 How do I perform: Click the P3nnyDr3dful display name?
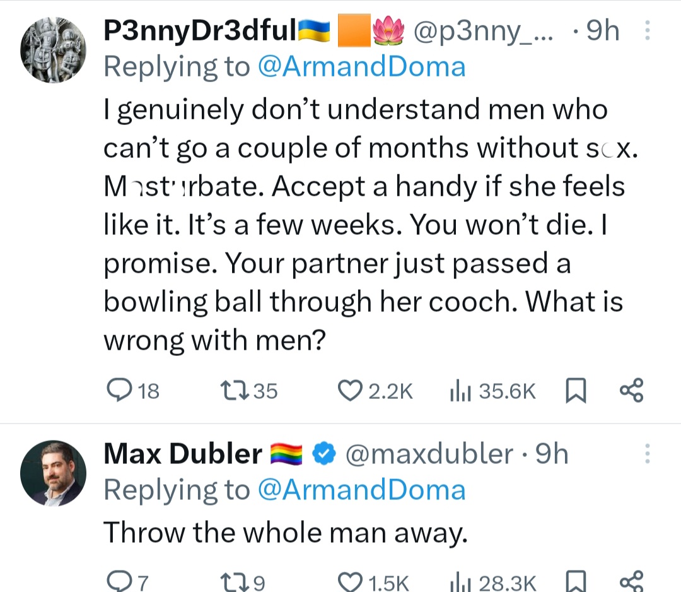199,32
